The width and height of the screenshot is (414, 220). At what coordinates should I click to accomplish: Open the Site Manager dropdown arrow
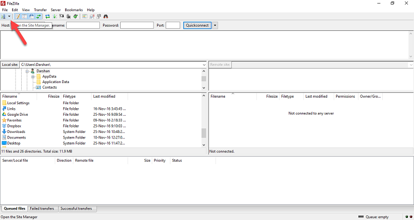pos(9,16)
